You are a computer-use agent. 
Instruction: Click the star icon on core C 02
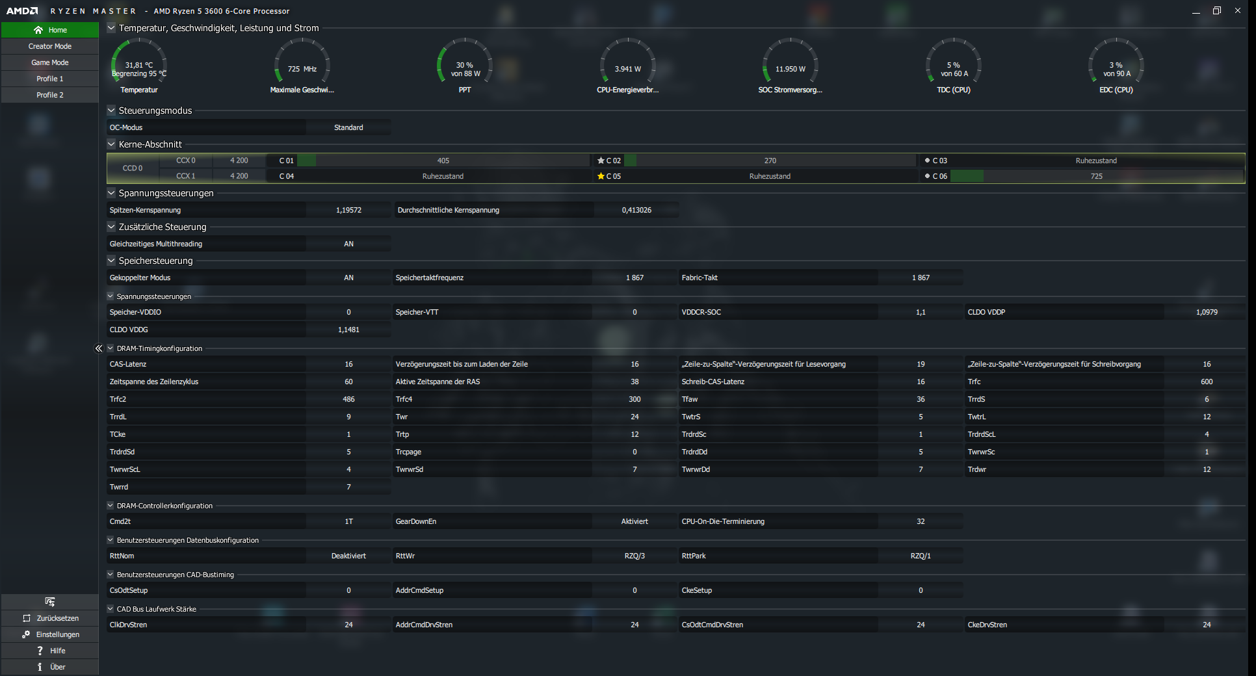tap(601, 161)
